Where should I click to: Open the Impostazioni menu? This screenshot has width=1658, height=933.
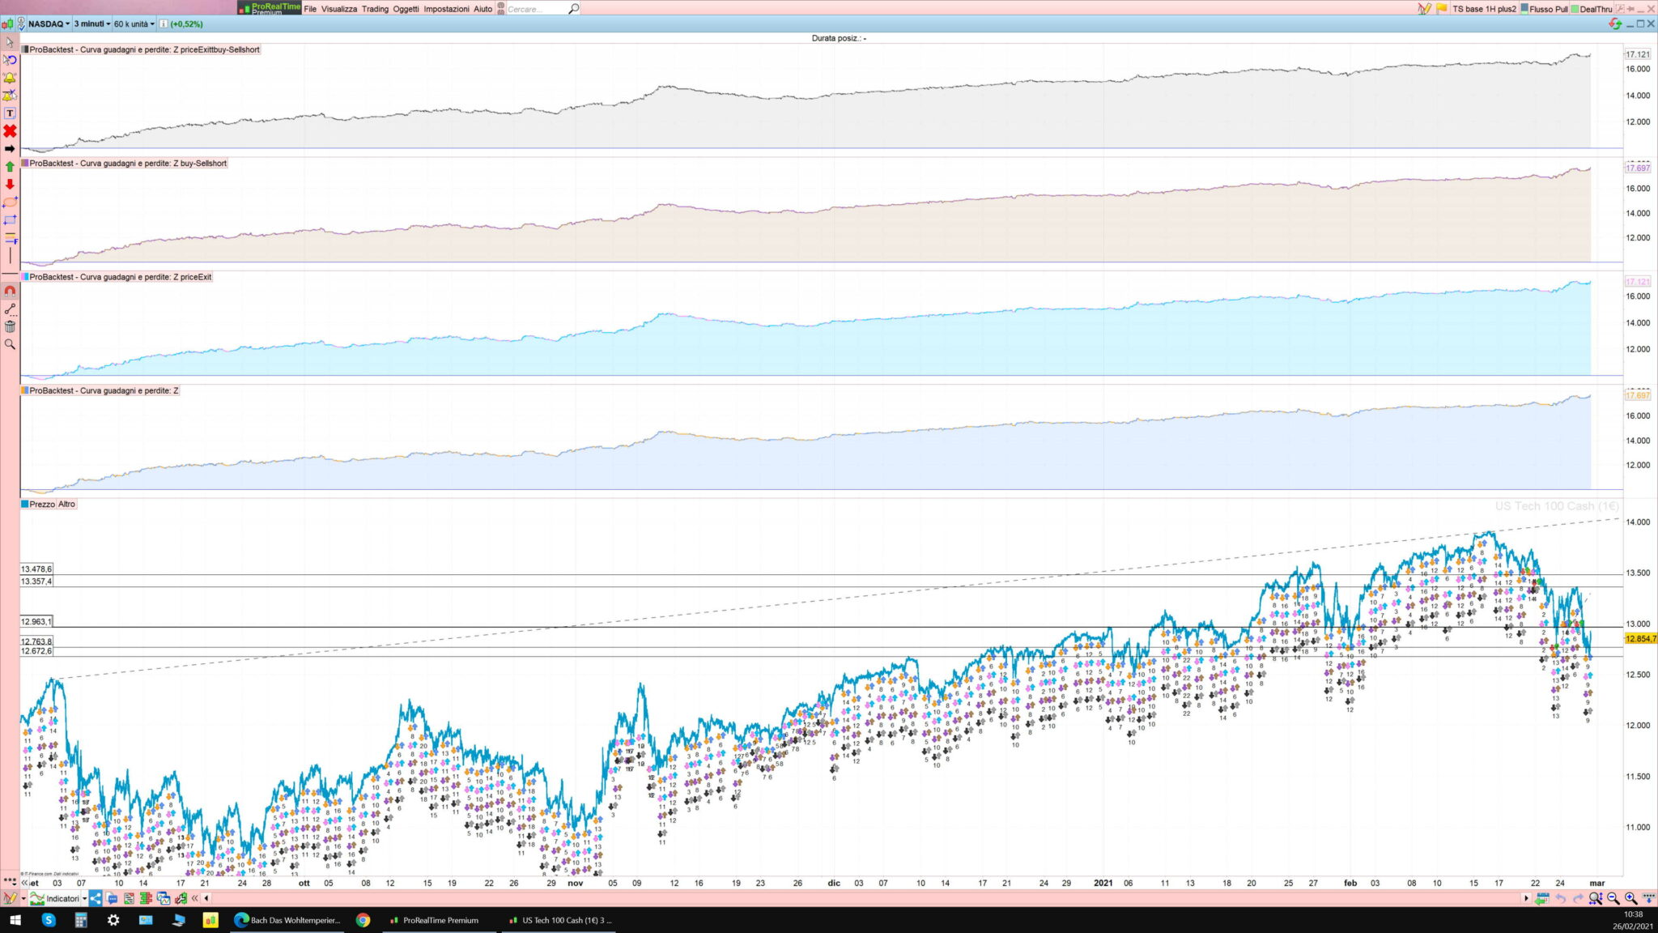[x=446, y=9]
